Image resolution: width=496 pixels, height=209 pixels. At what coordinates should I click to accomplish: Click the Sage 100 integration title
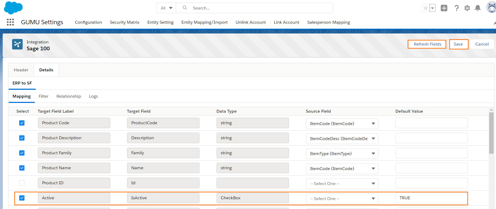(x=38, y=48)
